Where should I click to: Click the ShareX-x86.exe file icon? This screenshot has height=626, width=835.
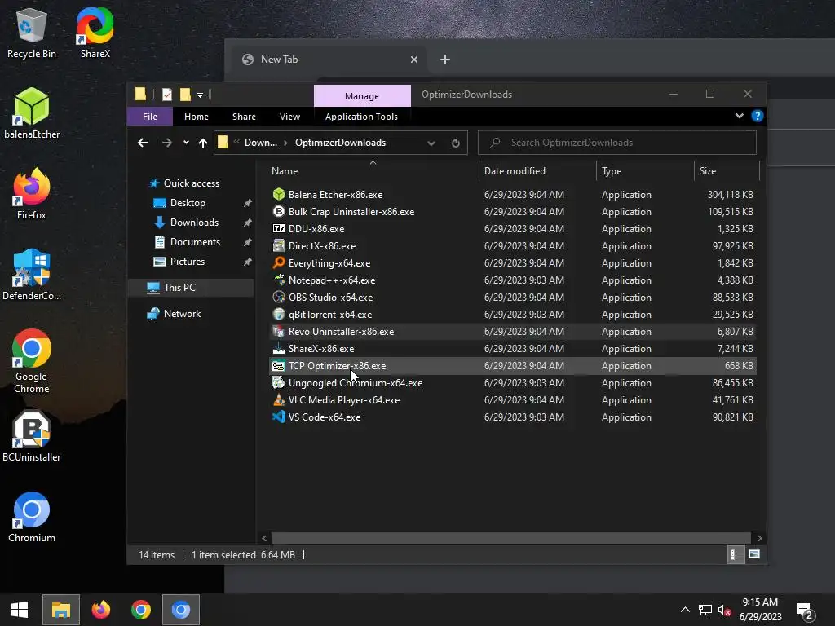pos(279,348)
